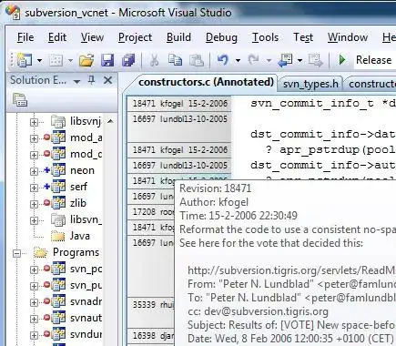Click the Solution Explorer Properties icon

(20, 100)
